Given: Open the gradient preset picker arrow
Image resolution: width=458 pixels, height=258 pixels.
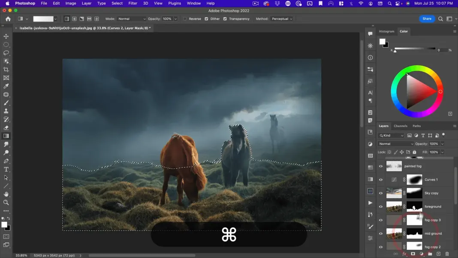Looking at the screenshot, I should pyautogui.click(x=55, y=19).
